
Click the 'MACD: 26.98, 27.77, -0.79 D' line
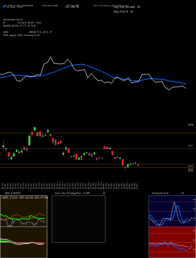click(x=19, y=26)
